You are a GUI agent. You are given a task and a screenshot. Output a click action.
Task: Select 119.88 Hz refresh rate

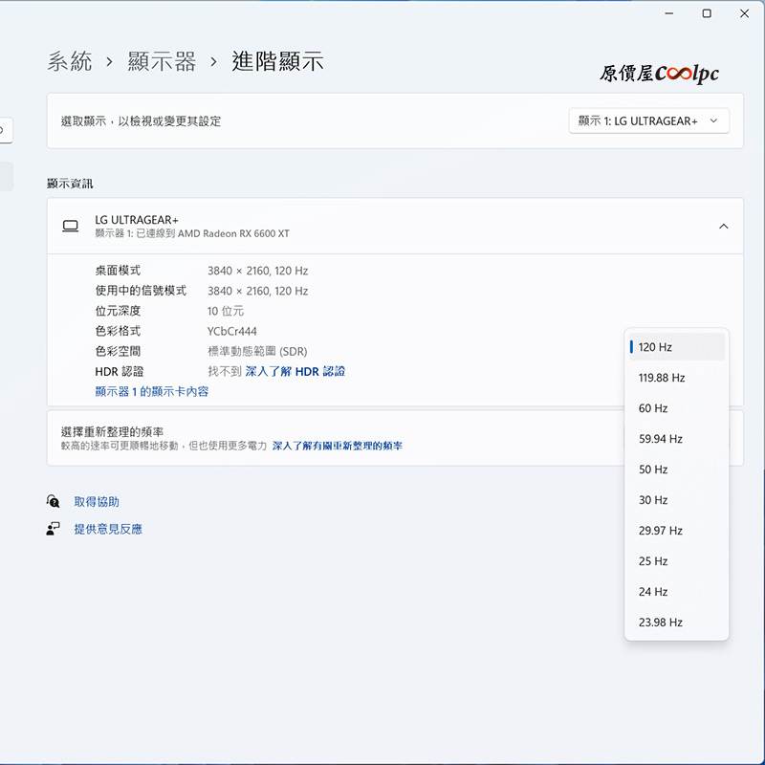tap(676, 378)
